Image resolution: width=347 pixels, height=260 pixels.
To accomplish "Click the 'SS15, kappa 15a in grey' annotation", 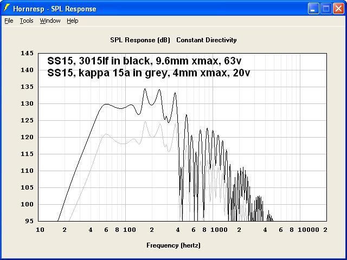I will pos(149,73).
